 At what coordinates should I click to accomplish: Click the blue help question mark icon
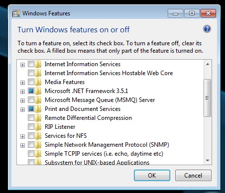[207, 29]
